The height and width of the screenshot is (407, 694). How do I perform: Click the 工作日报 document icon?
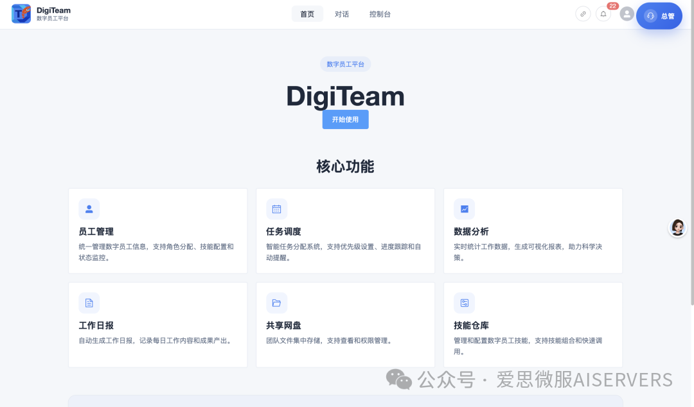(x=89, y=303)
